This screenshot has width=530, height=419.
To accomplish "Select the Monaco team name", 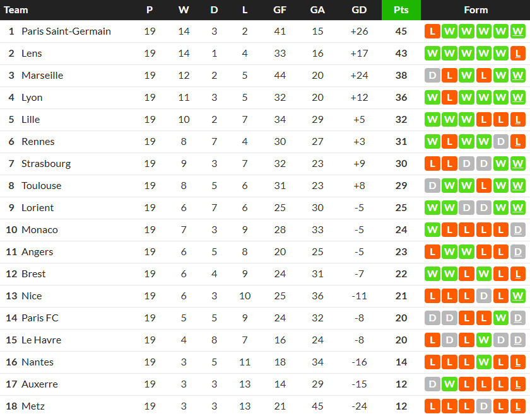I will (x=40, y=230).
